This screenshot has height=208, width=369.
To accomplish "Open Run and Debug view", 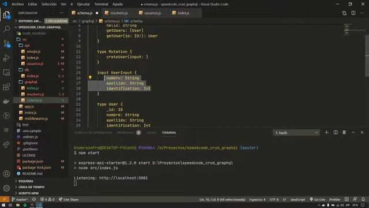I will click(x=6, y=58).
